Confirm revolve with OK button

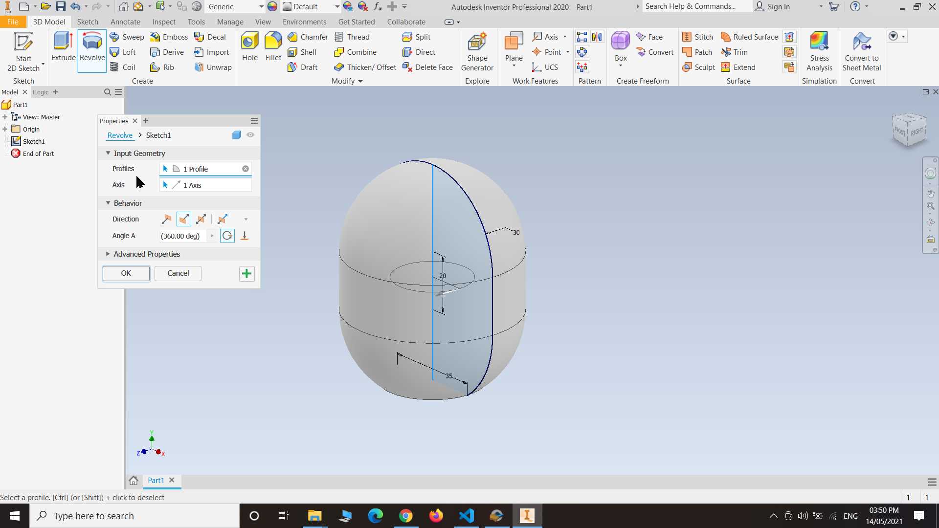coord(126,274)
